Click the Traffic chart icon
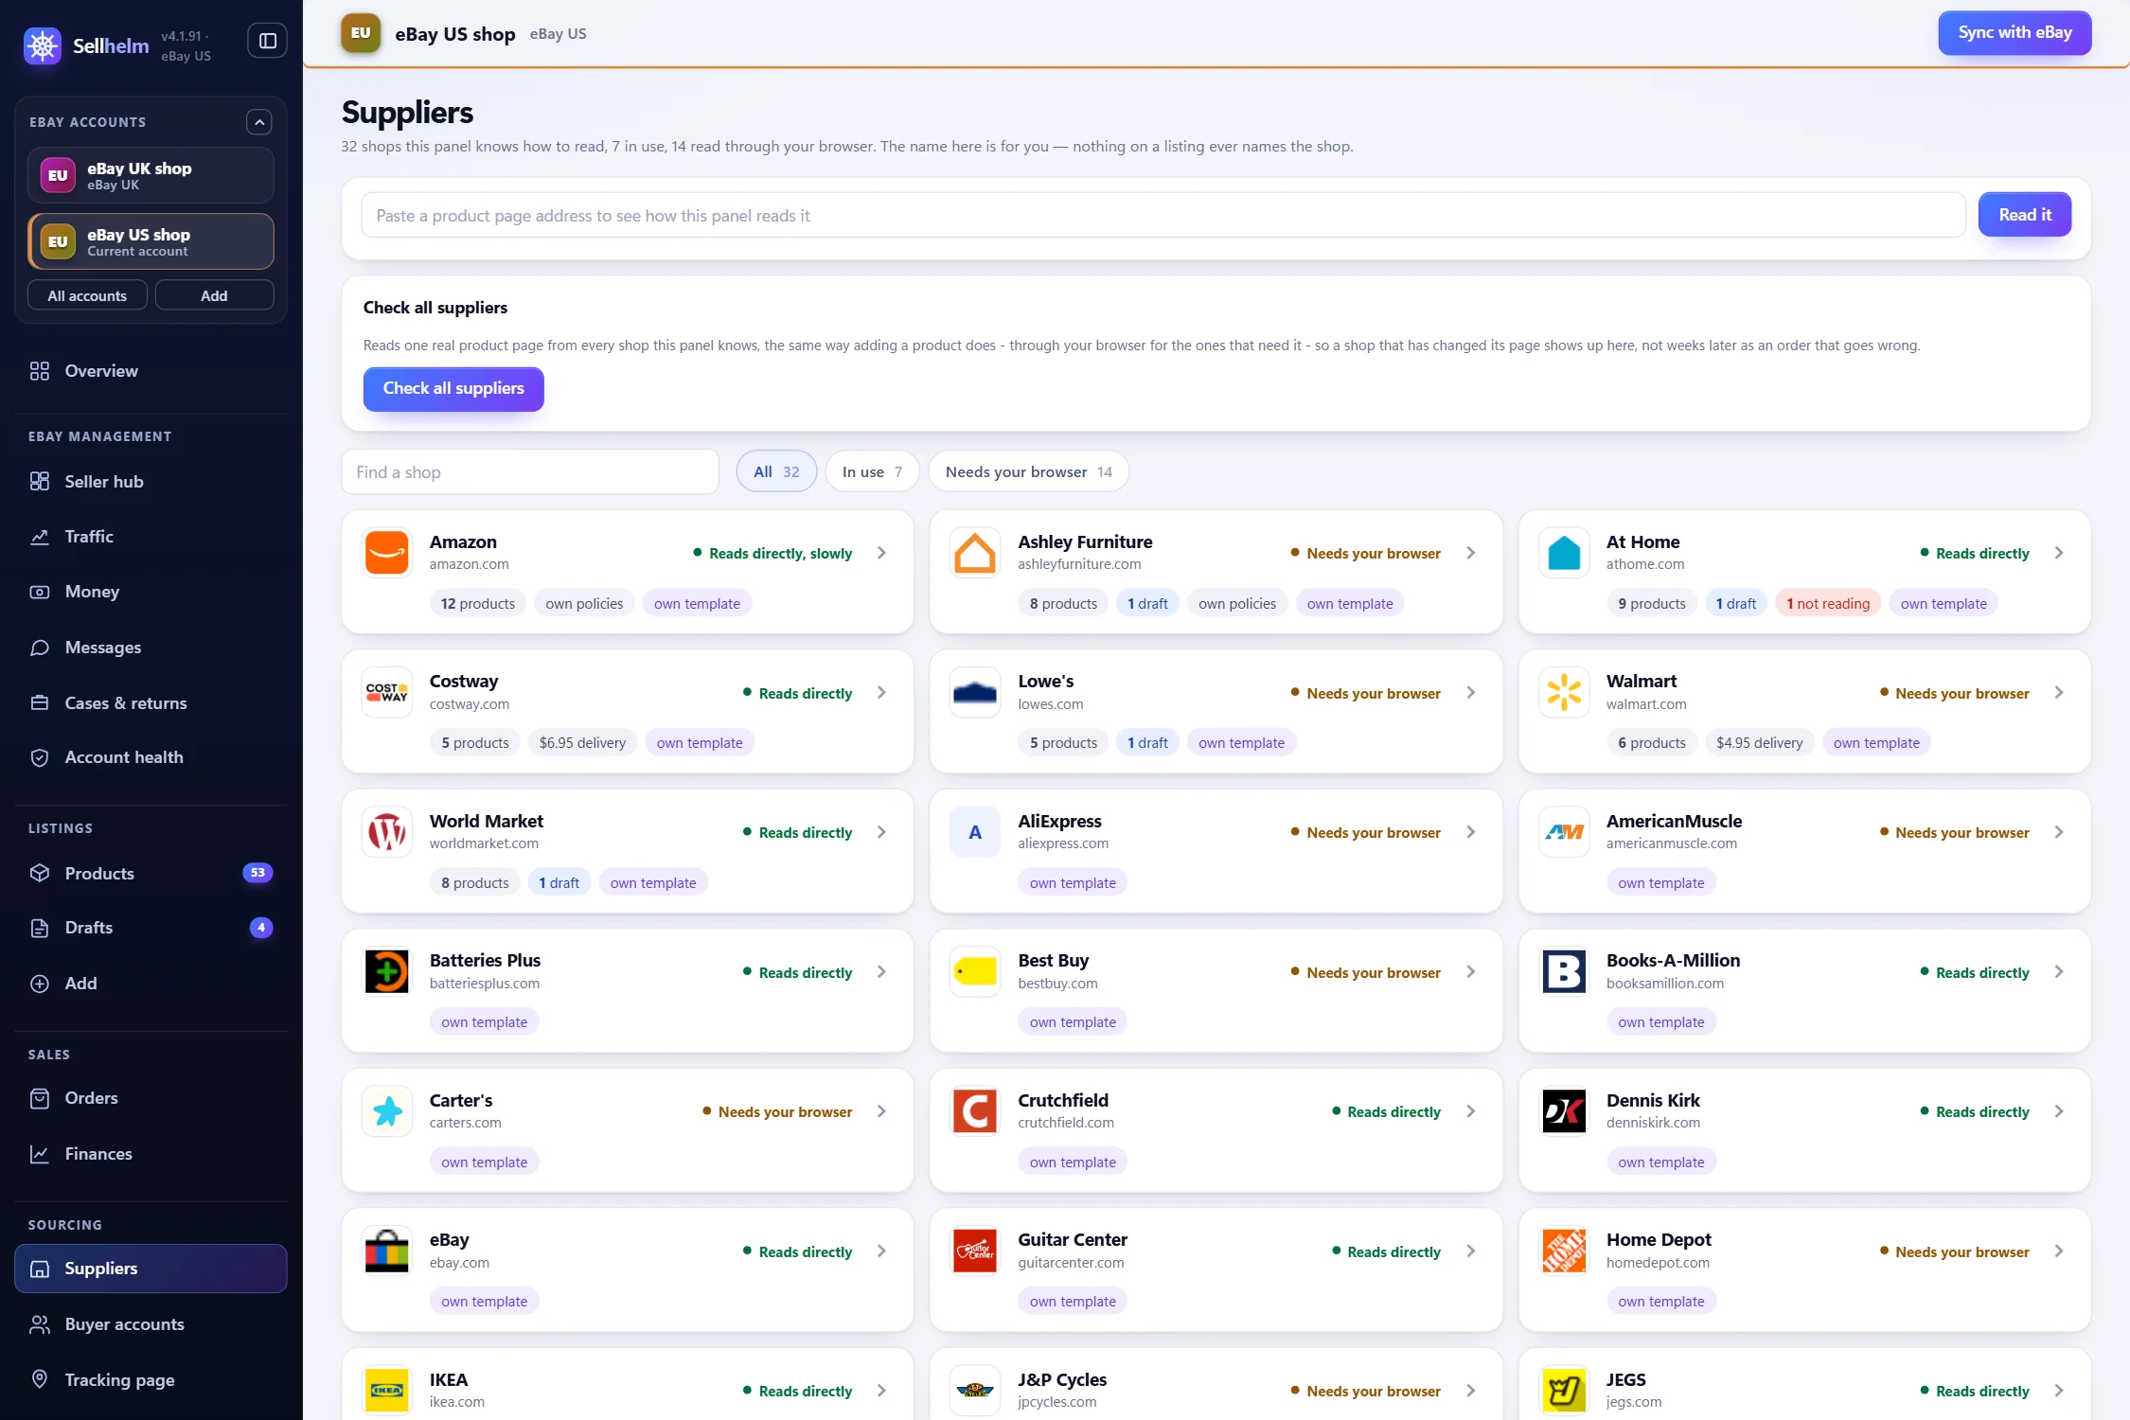The image size is (2130, 1420). point(40,537)
